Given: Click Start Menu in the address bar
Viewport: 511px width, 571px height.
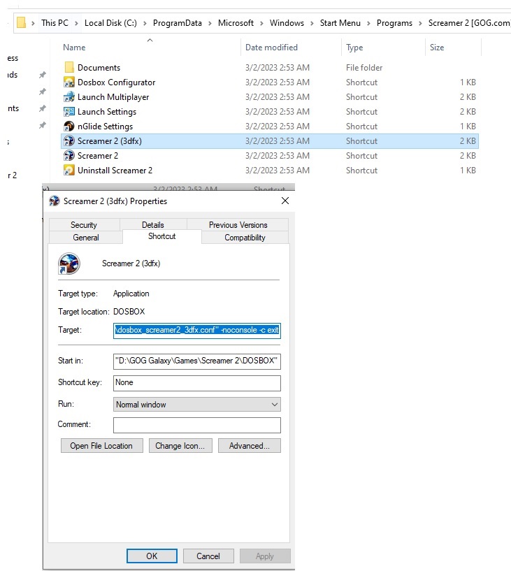Looking at the screenshot, I should (x=340, y=23).
